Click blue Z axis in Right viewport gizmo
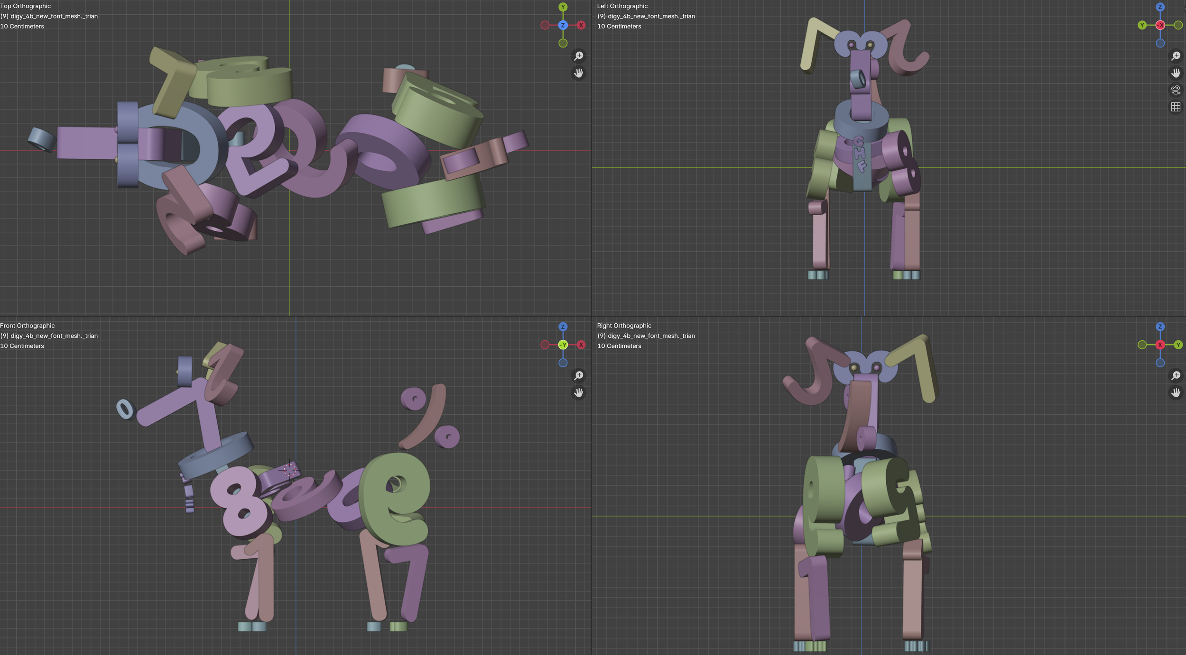The width and height of the screenshot is (1186, 655). [1160, 327]
